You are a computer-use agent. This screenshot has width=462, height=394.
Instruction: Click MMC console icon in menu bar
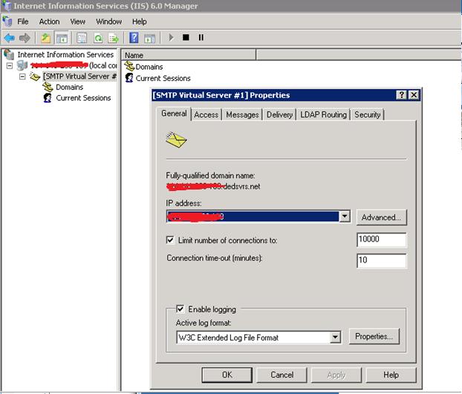click(x=7, y=22)
